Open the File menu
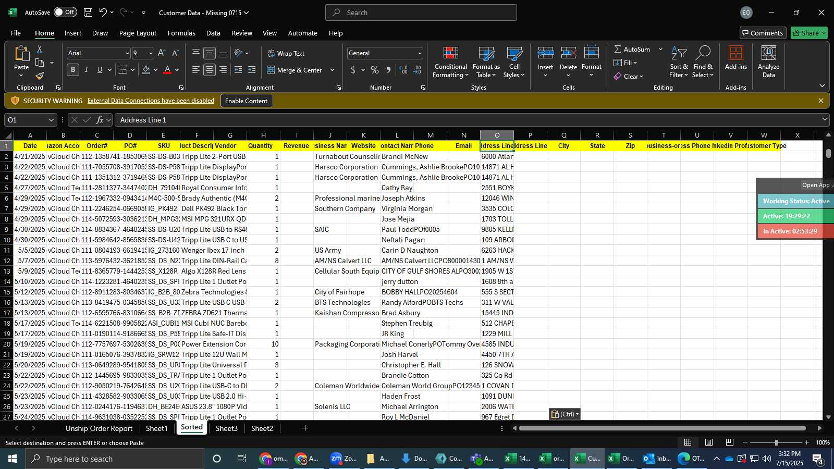The width and height of the screenshot is (834, 469). click(x=16, y=33)
